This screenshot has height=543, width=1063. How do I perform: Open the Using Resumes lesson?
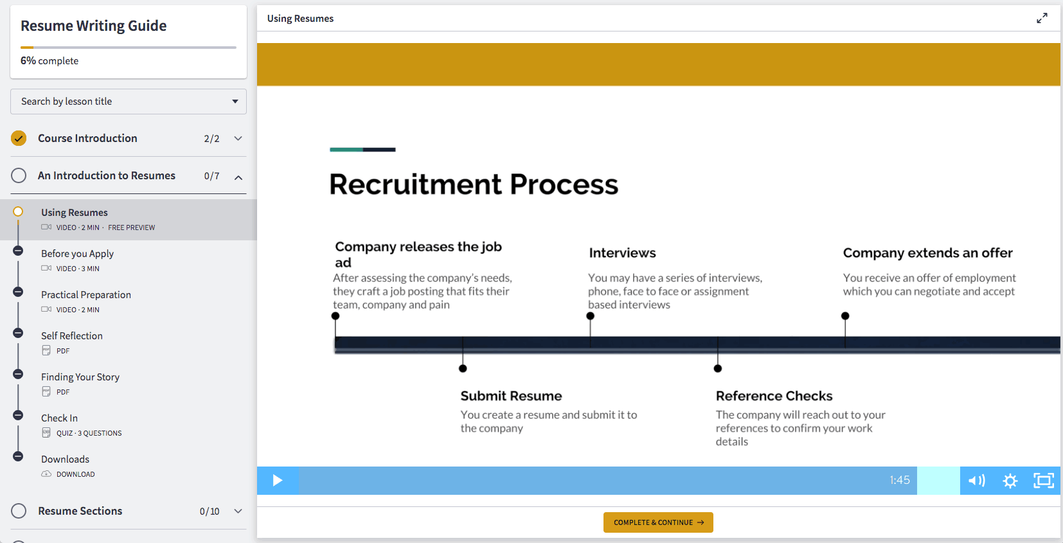tap(129, 219)
